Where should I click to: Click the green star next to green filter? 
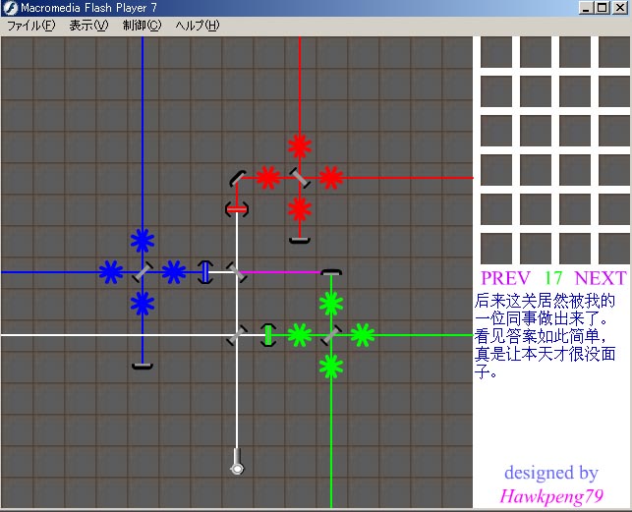click(300, 335)
